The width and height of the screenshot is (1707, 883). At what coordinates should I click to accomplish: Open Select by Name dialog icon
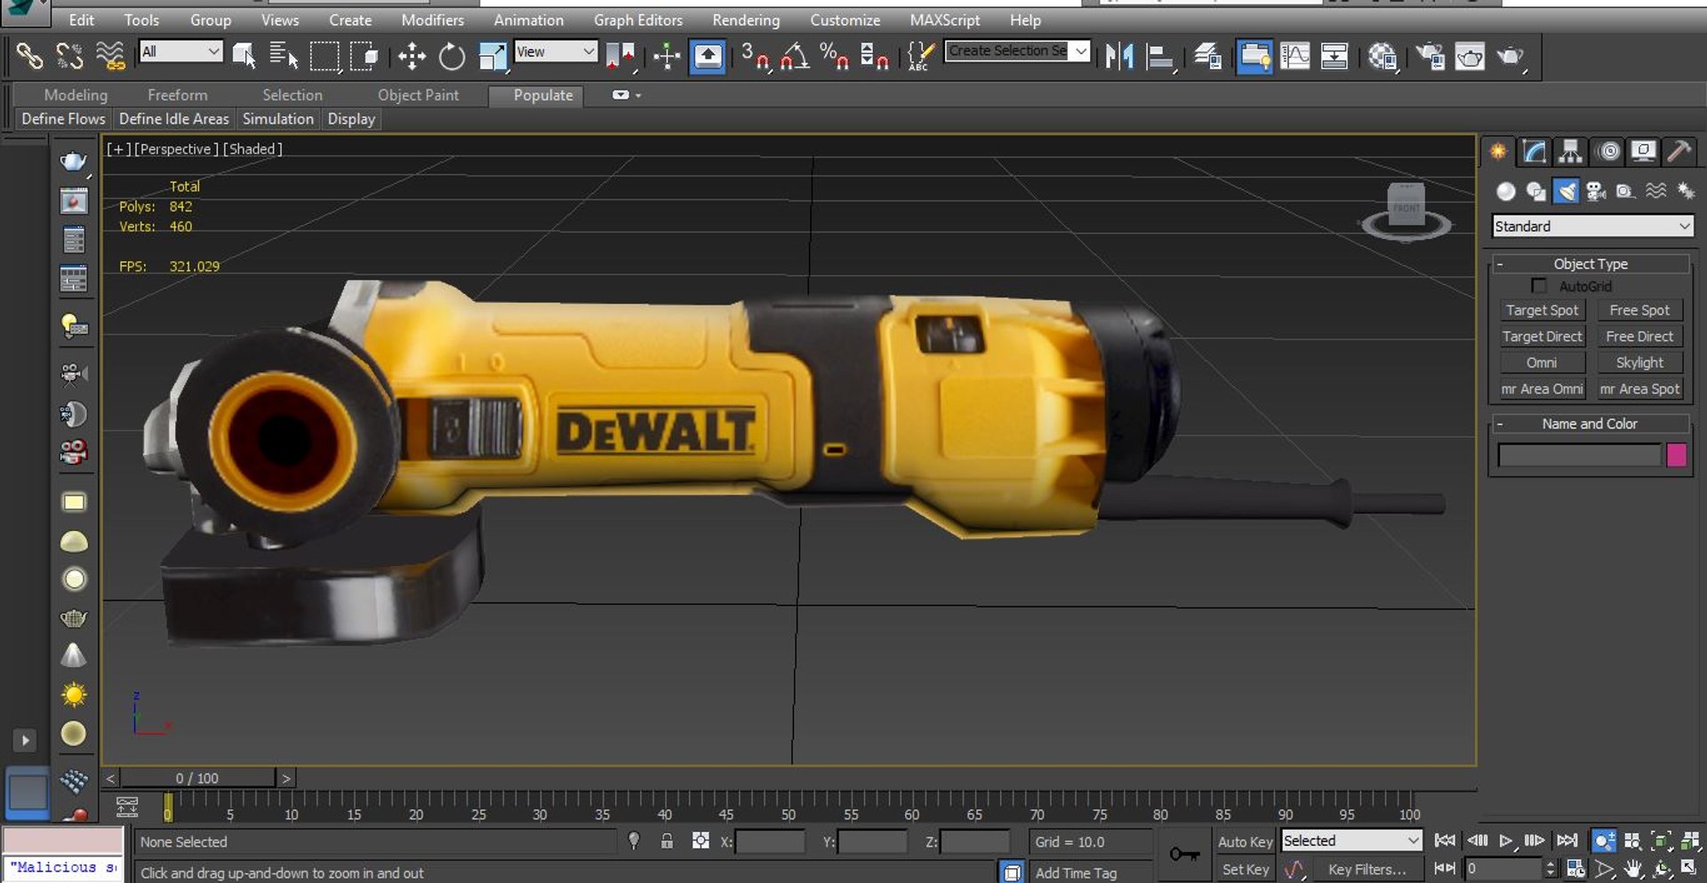(284, 57)
